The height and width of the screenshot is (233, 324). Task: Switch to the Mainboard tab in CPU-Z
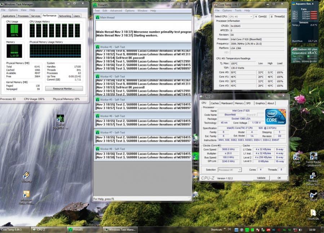tap(227, 103)
